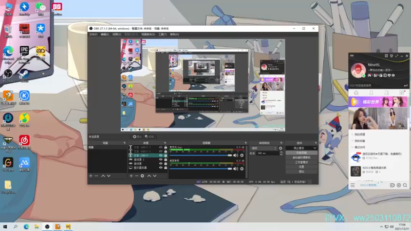The image size is (411, 231).
Task: Open OBS 设置 button in controls
Action: (302, 167)
